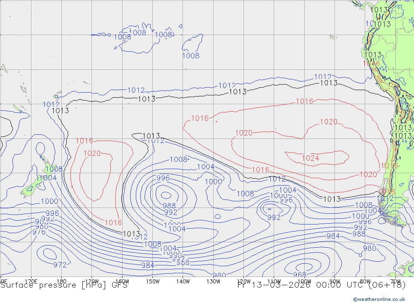Click the 1013 label beside 180 meridian
414x303 pixels.
(x=60, y=110)
